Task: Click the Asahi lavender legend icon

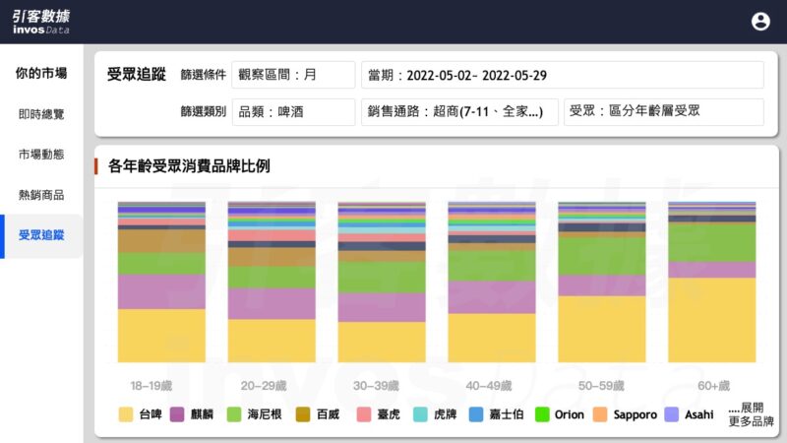Action: coord(673,414)
